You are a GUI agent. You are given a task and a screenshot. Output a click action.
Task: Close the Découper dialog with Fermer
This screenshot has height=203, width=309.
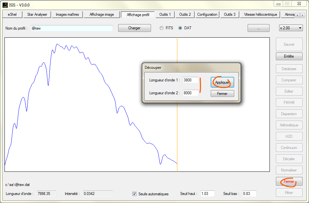coord(222,94)
